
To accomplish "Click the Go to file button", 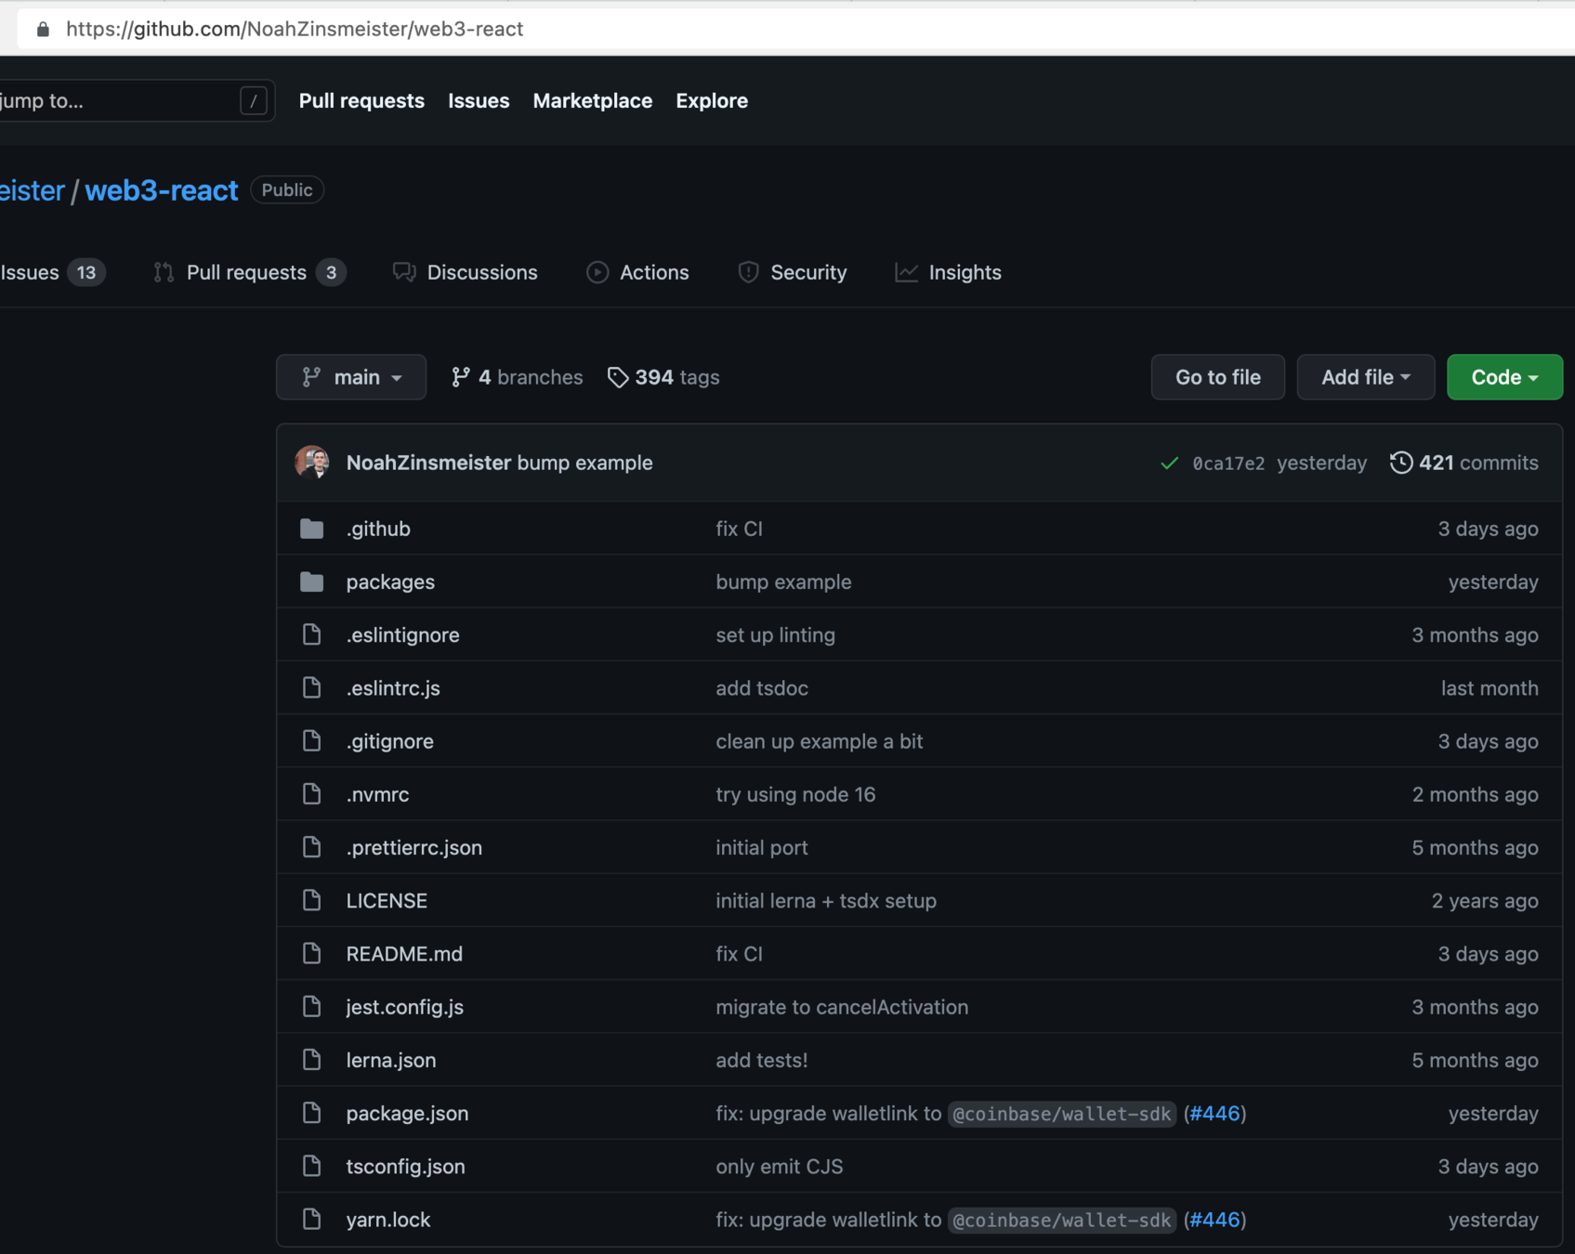I will coord(1217,377).
